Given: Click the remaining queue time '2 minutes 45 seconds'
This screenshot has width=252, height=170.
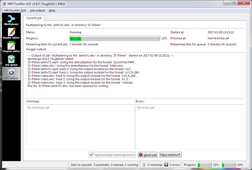Looking at the screenshot, I should point(222,44).
